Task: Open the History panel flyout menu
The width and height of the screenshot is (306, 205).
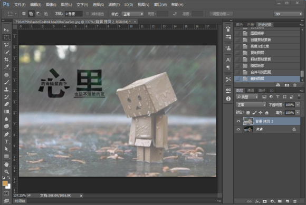Action: [x=301, y=25]
